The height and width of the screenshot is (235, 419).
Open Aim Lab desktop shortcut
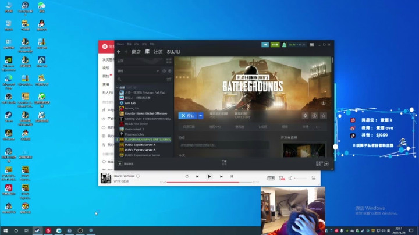[41, 62]
